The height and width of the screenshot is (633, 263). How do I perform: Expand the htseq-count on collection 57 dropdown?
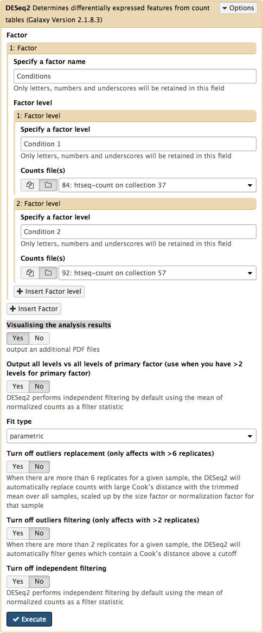(158, 273)
